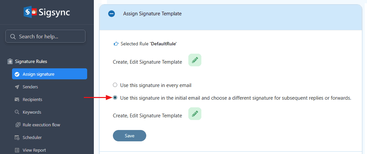The height and width of the screenshot is (154, 367).
Task: Click the Rule execution flow icon
Action: (x=18, y=125)
